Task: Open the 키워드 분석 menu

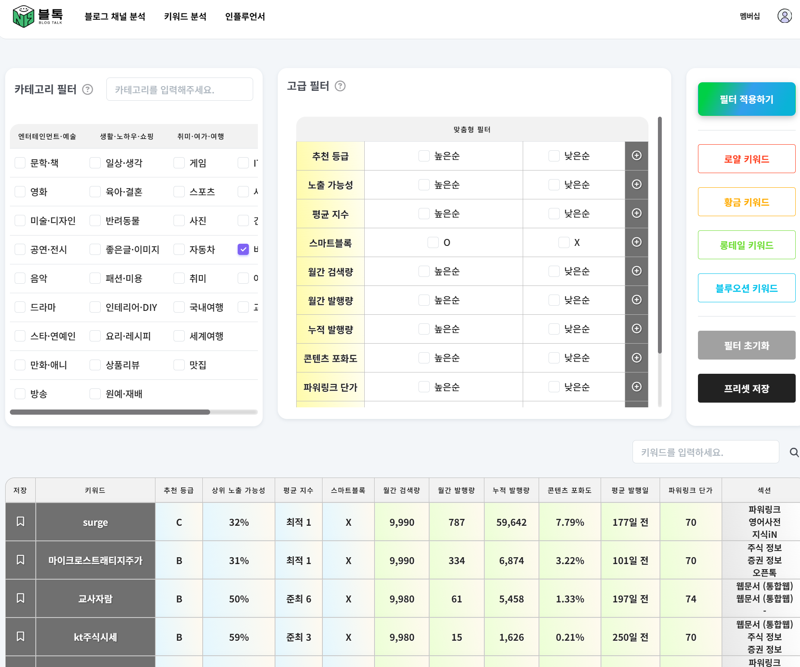Action: (x=185, y=16)
